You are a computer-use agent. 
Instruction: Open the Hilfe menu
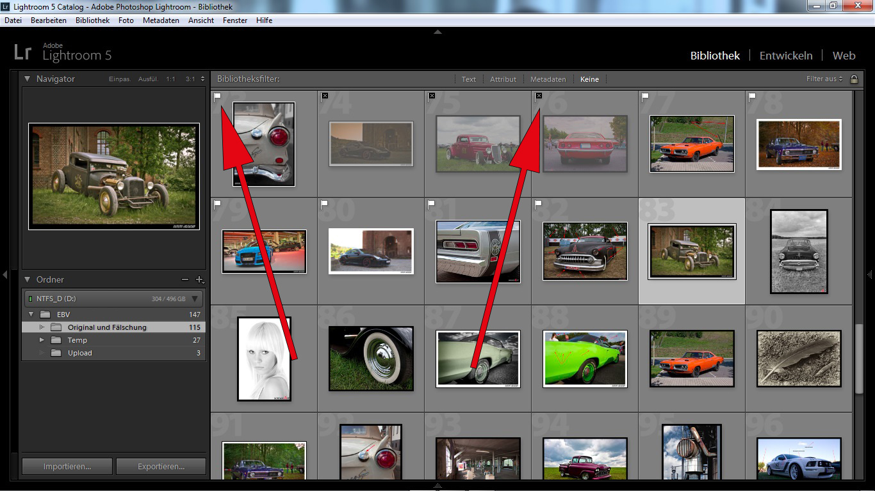[x=264, y=20]
